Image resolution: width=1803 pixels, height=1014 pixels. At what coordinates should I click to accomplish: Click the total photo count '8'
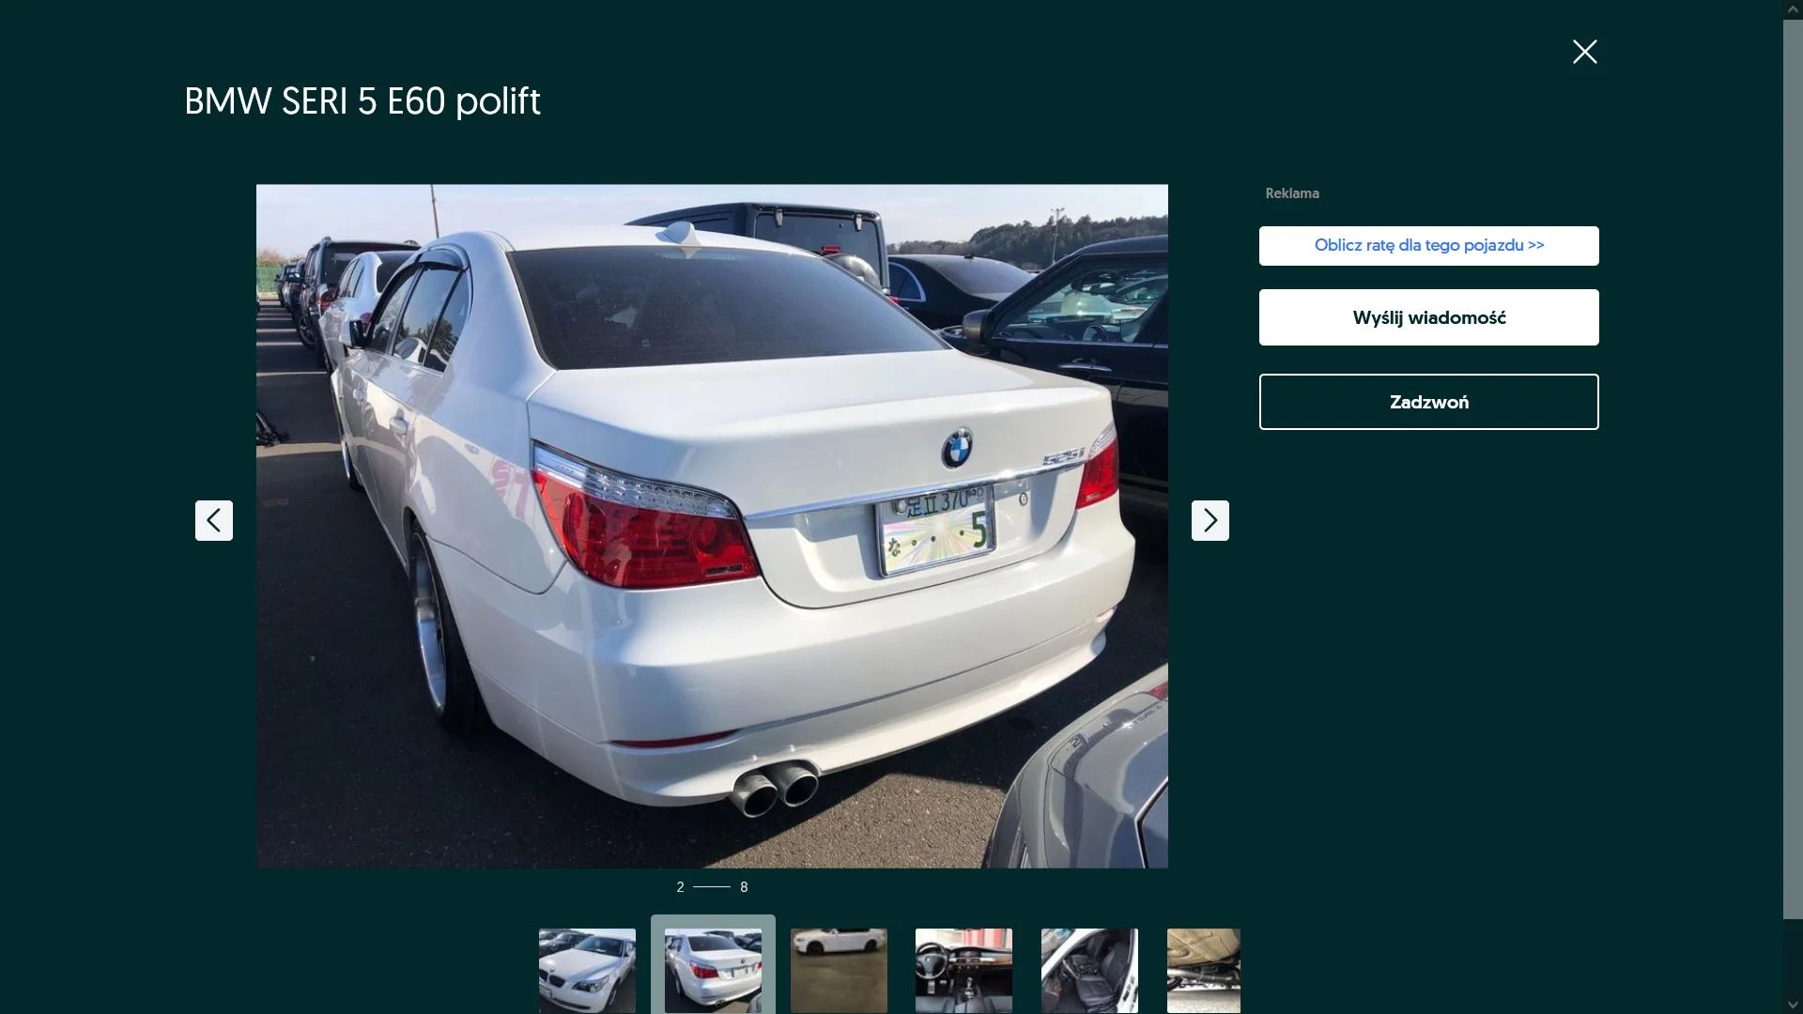tap(744, 887)
